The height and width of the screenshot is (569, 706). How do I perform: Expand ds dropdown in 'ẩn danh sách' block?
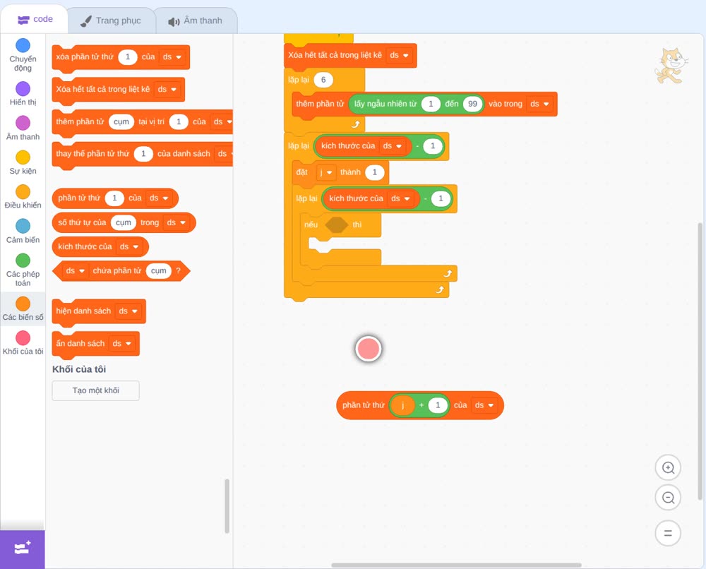pos(122,344)
